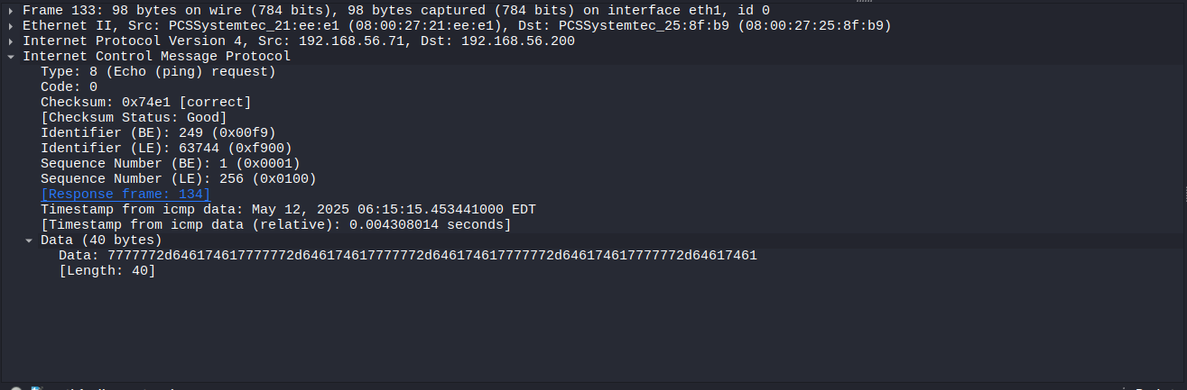The height and width of the screenshot is (390, 1187).
Task: Select the relative icmp timestamp row
Action: 275,224
